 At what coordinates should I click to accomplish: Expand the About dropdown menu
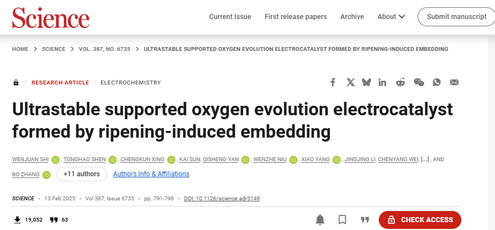coord(391,17)
